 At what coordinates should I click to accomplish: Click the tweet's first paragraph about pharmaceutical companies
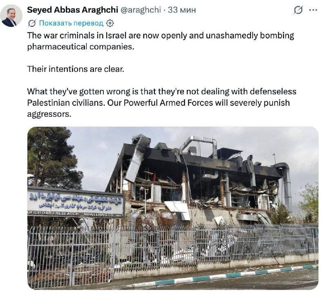(161, 41)
